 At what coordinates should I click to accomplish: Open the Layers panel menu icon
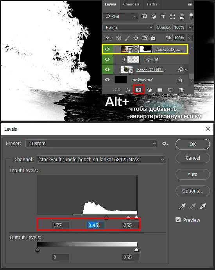coord(190,4)
